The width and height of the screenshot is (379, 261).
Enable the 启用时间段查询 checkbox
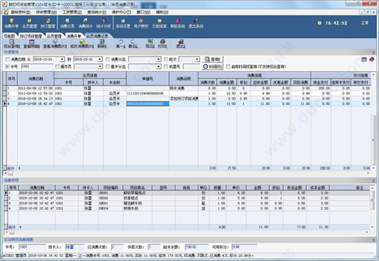(228, 66)
